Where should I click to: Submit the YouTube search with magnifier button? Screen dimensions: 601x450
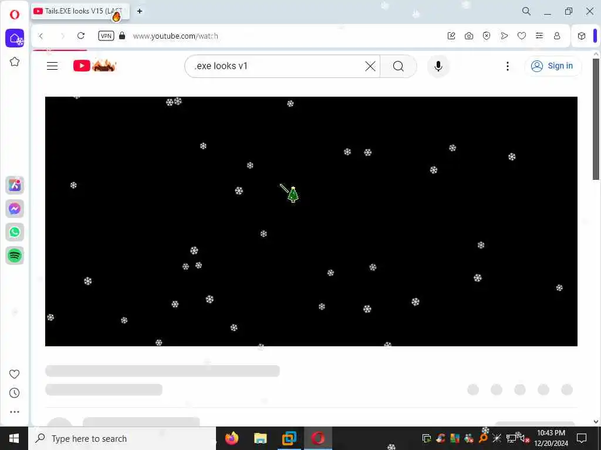(x=399, y=66)
